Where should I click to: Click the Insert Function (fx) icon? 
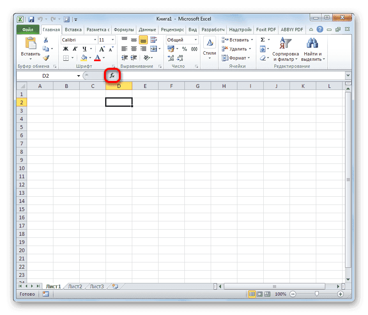113,76
